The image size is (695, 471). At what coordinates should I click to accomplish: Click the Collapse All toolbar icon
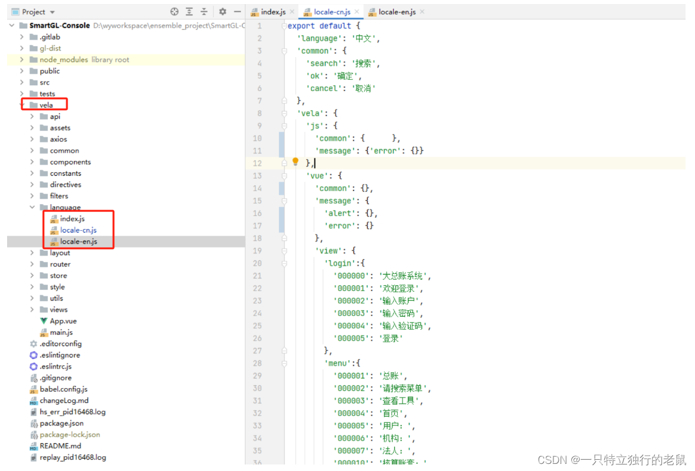tap(204, 12)
